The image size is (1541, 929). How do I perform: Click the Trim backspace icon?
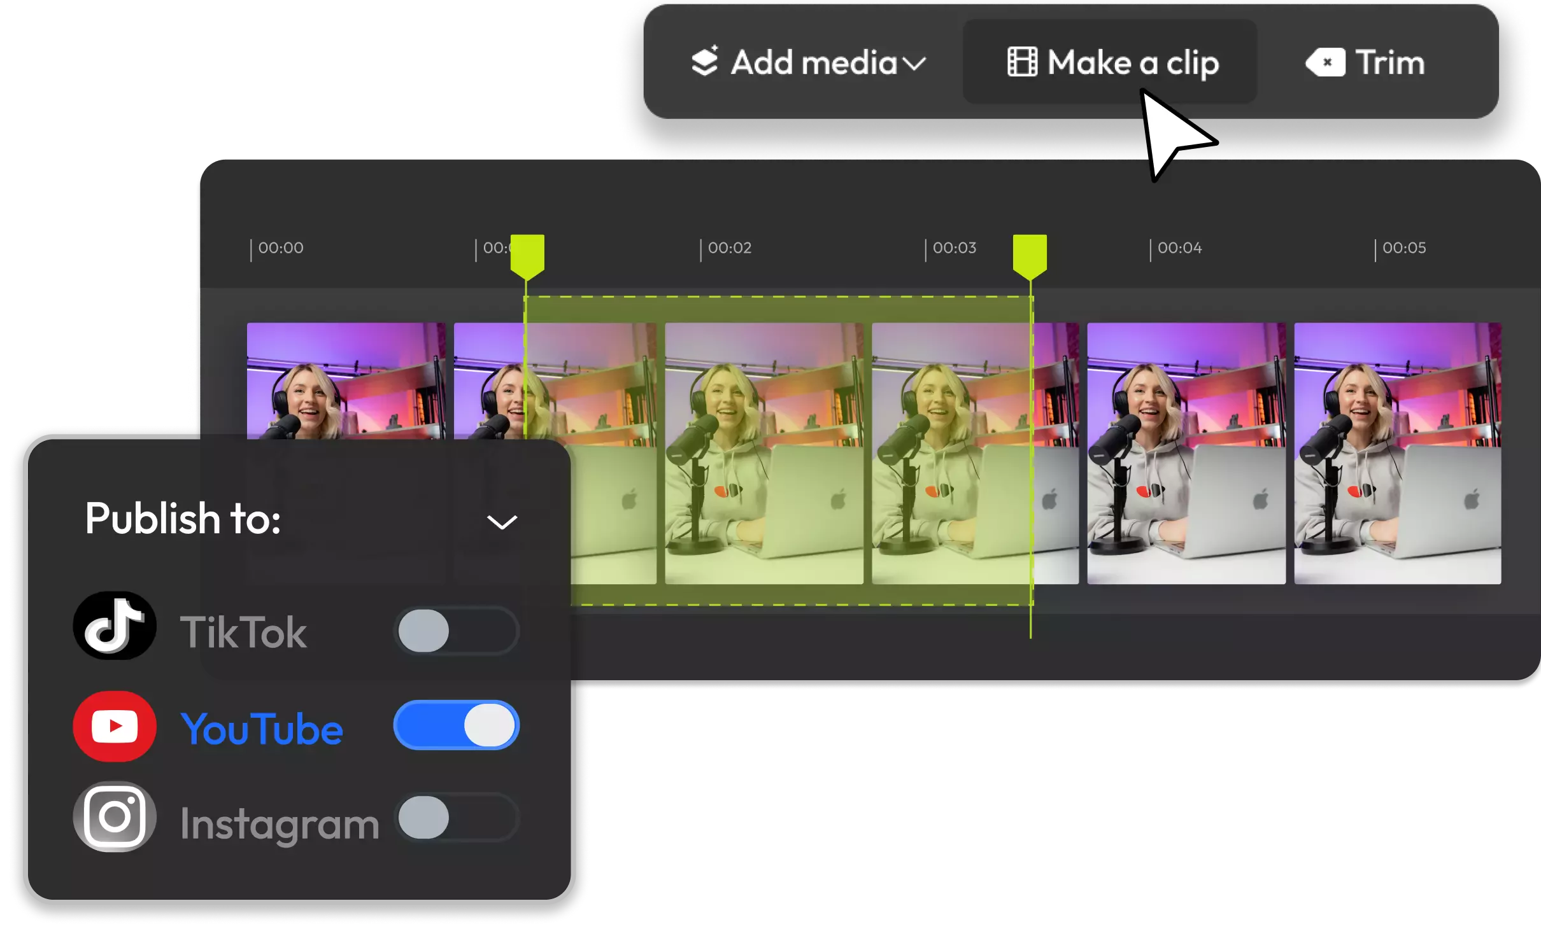tap(1325, 62)
